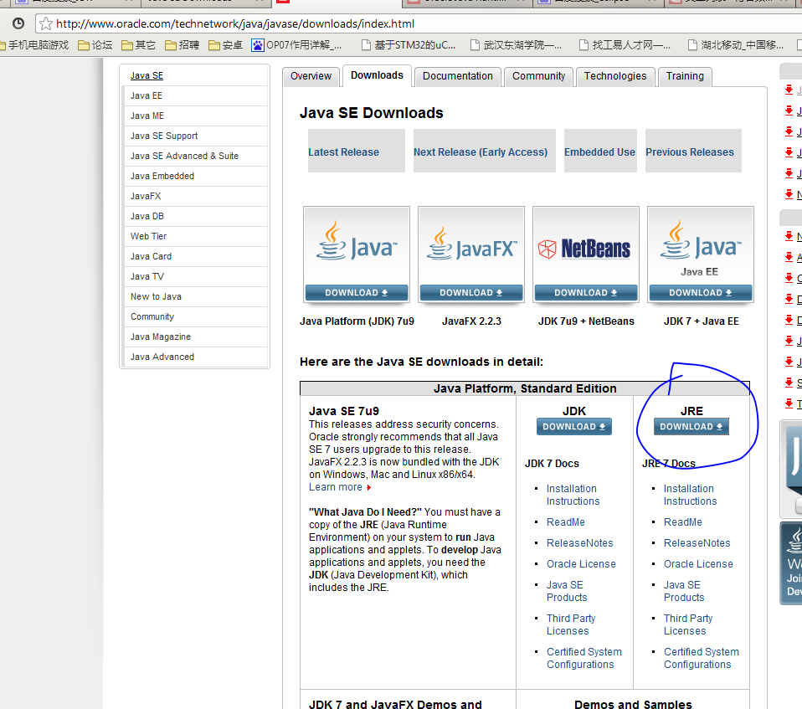Click DOWNLOAD under JavaFX 2.2.3

471,293
